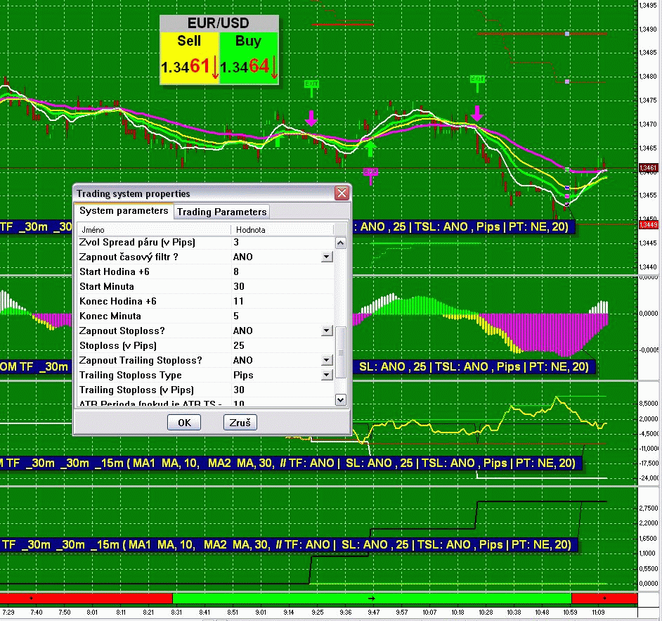Click the first magenta down-arrow sell signal
Viewport: 662px width, 621px height.
pos(311,119)
